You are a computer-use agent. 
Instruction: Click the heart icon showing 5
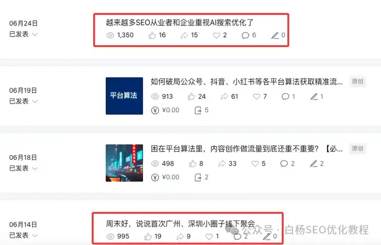(255, 164)
